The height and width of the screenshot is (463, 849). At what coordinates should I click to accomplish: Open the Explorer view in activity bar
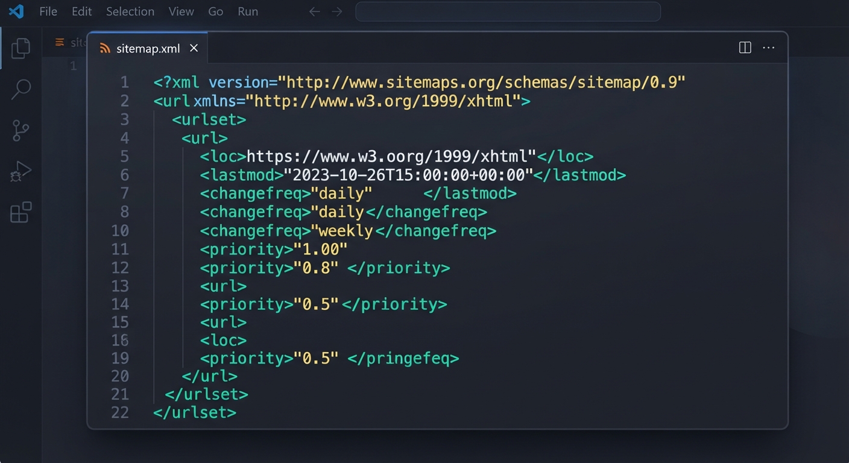[21, 48]
